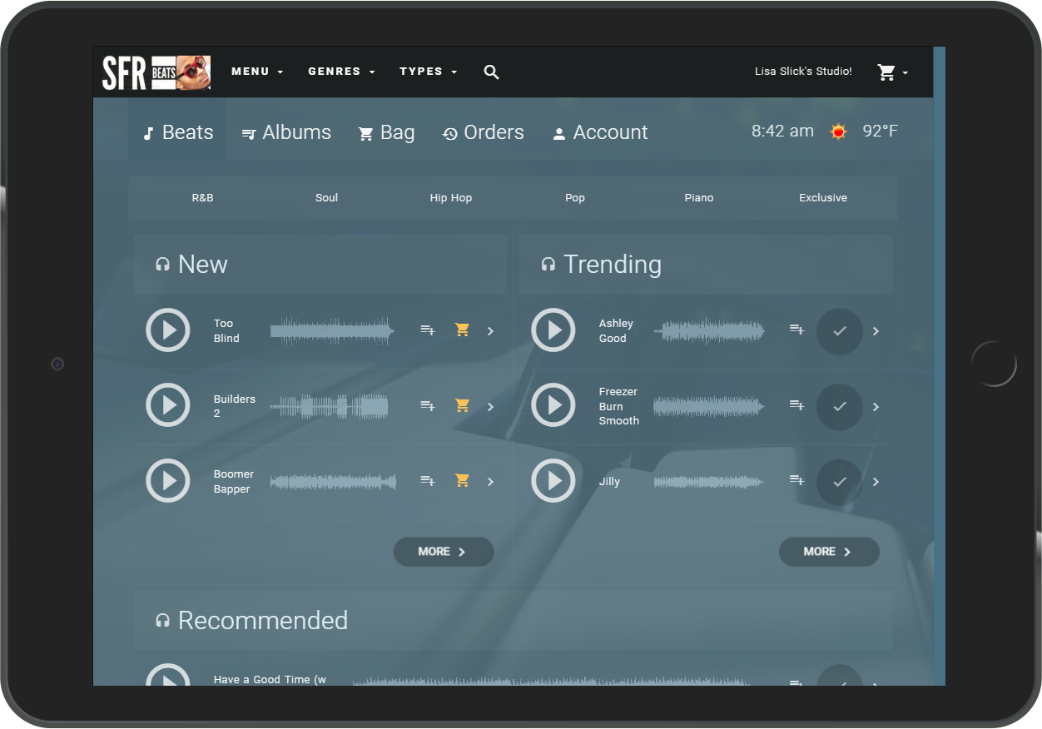
Task: Open the SFR Beats logo home
Action: coord(156,72)
